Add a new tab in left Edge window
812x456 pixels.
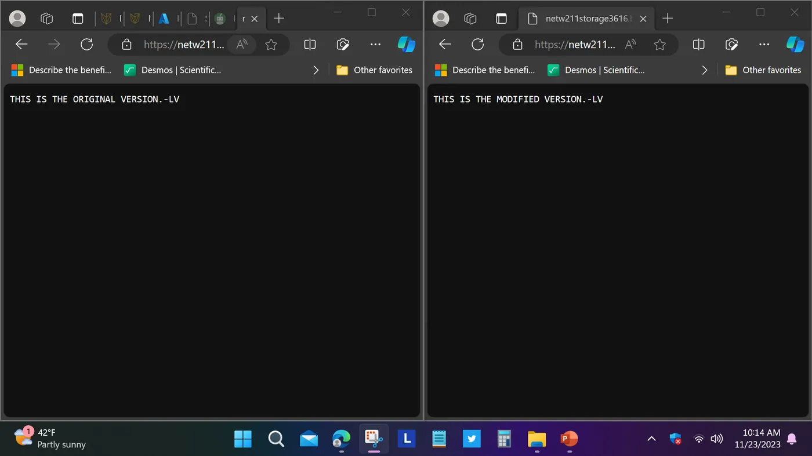pyautogui.click(x=279, y=19)
